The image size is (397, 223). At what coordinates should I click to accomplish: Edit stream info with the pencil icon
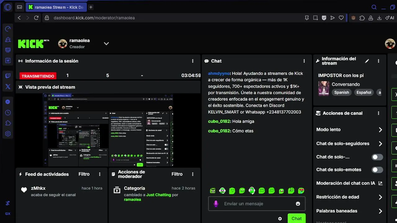[367, 61]
